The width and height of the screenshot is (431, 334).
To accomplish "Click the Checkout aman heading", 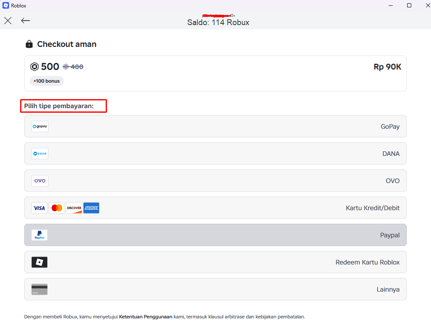I will [x=67, y=44].
